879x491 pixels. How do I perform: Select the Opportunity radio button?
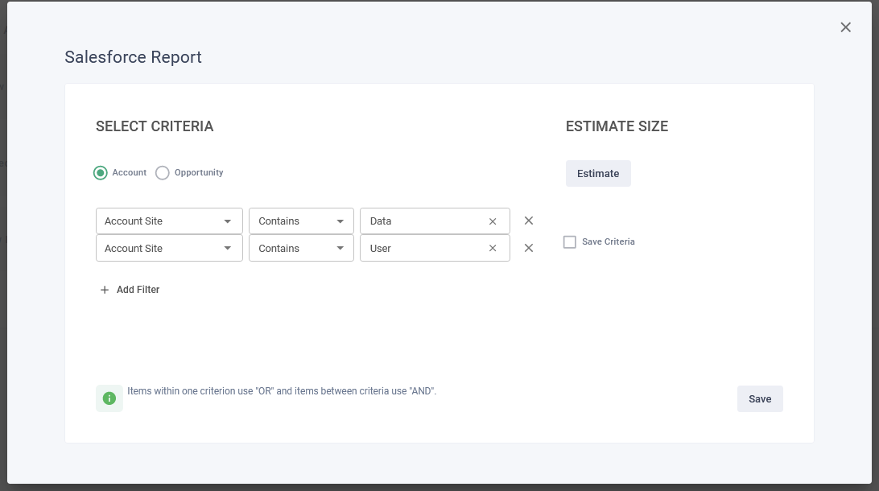click(162, 172)
